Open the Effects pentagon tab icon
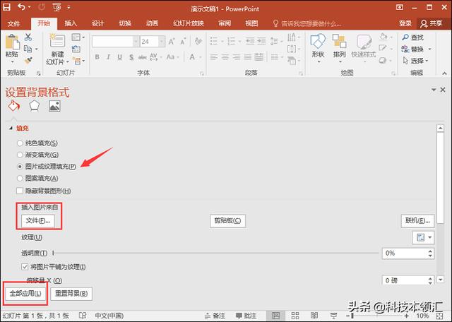The height and width of the screenshot is (322, 452). pos(34,106)
